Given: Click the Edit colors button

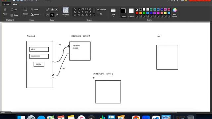Looking at the screenshot, I should [x=175, y=13].
